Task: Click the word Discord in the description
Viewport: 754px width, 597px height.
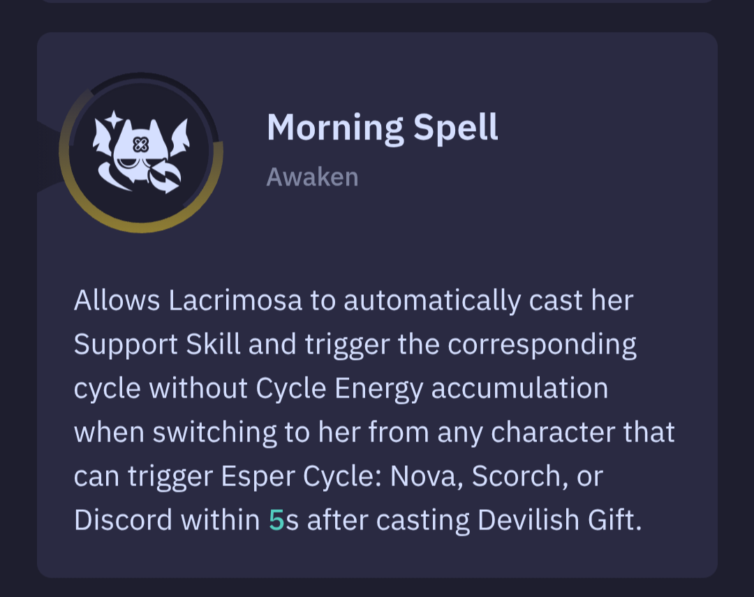Action: (x=123, y=520)
